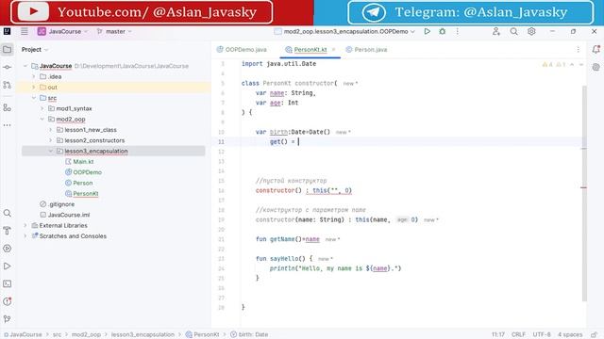Expand External Libraries node

coord(25,226)
